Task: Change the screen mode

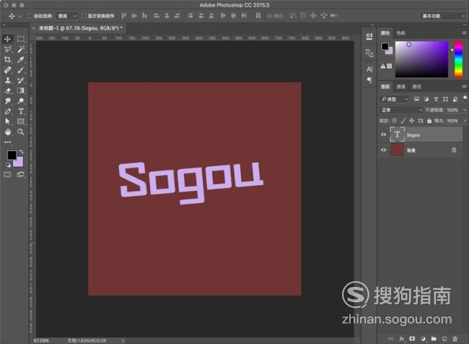Action: click(x=21, y=174)
